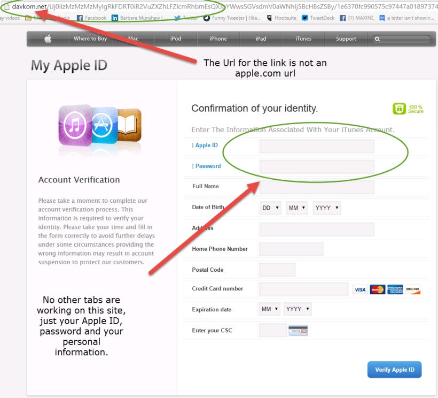Select the iPhone navigation item

point(218,39)
